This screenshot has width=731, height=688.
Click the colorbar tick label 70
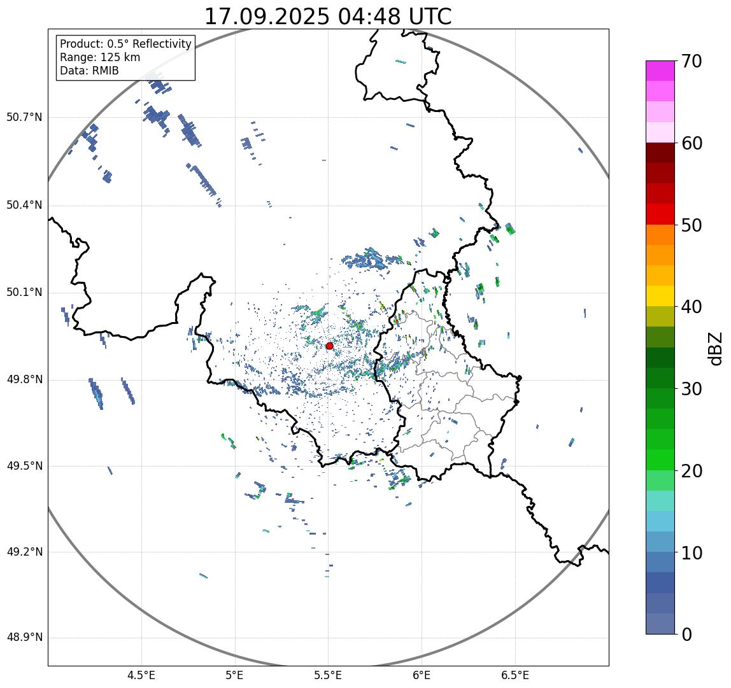[x=692, y=61]
